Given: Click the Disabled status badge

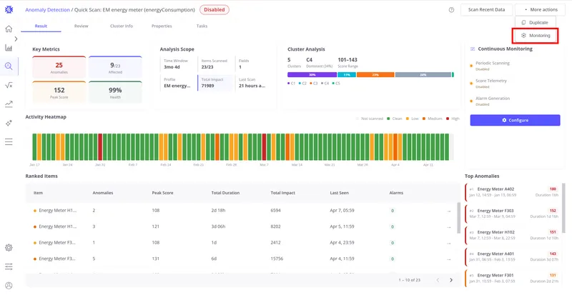Looking at the screenshot, I should coord(214,10).
